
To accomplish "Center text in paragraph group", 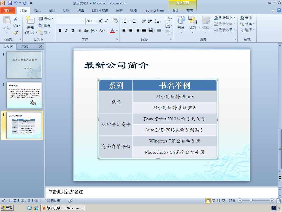I will [131, 30].
